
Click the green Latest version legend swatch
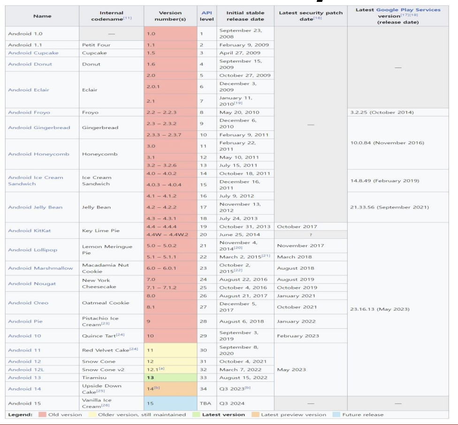196,415
